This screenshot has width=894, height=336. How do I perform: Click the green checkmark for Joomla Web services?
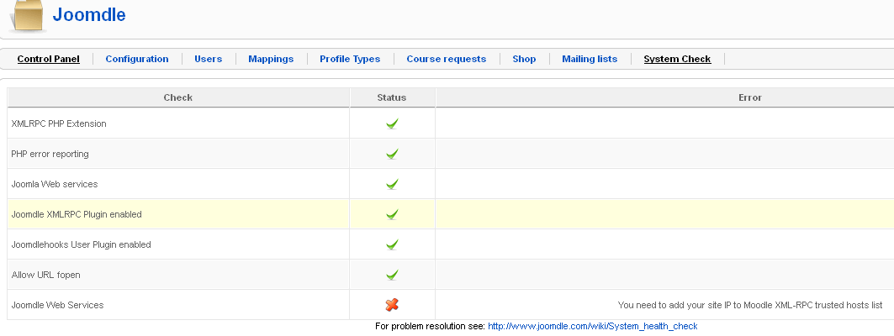coord(392,184)
